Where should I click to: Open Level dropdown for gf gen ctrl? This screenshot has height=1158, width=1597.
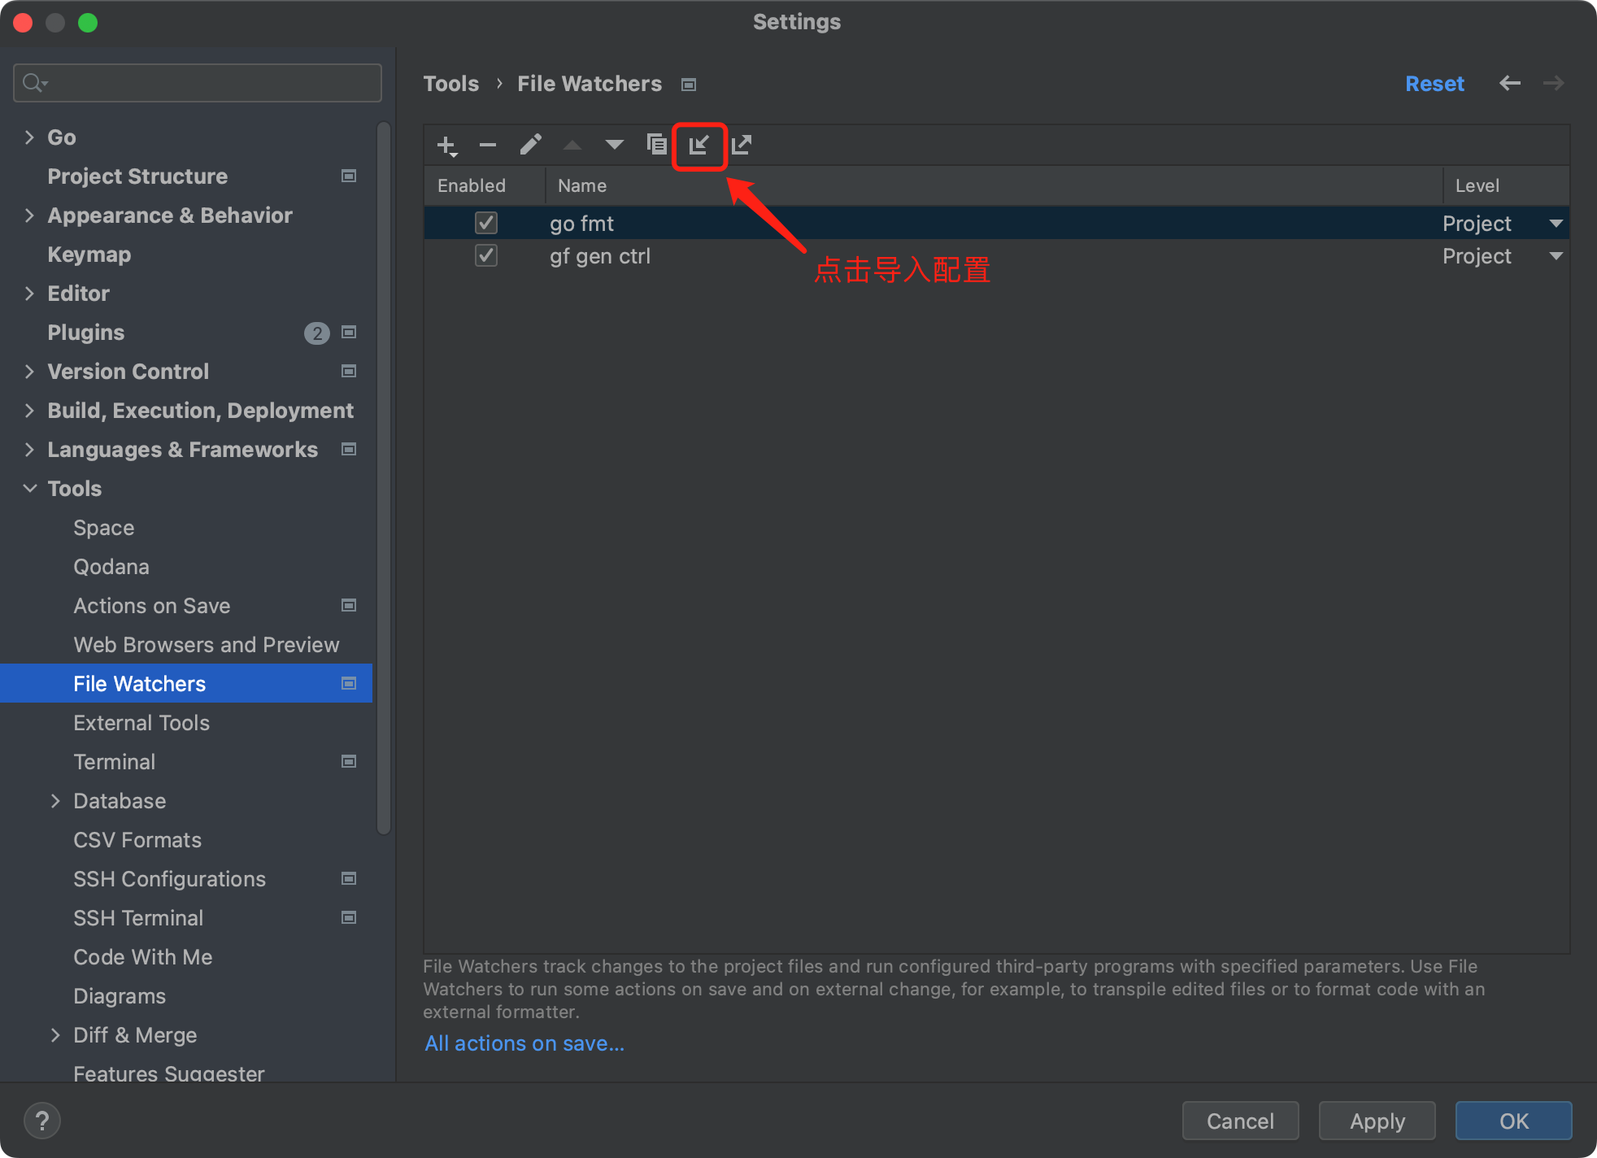pyautogui.click(x=1556, y=255)
